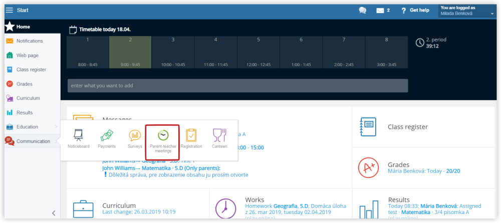Open Payments from the Communication flyout
Screen dimensions: 501x223
click(x=107, y=138)
